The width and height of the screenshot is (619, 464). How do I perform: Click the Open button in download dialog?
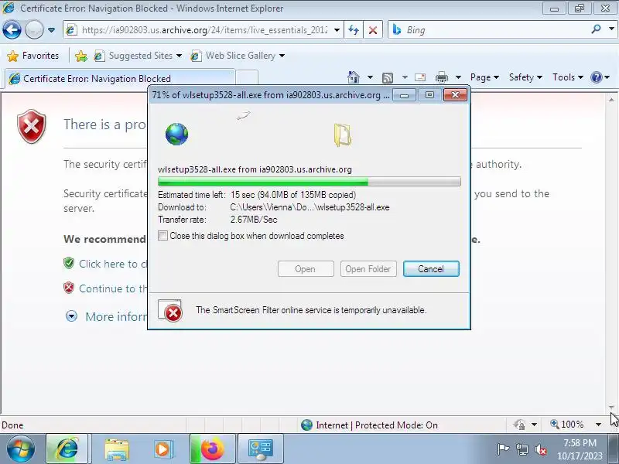pyautogui.click(x=306, y=268)
